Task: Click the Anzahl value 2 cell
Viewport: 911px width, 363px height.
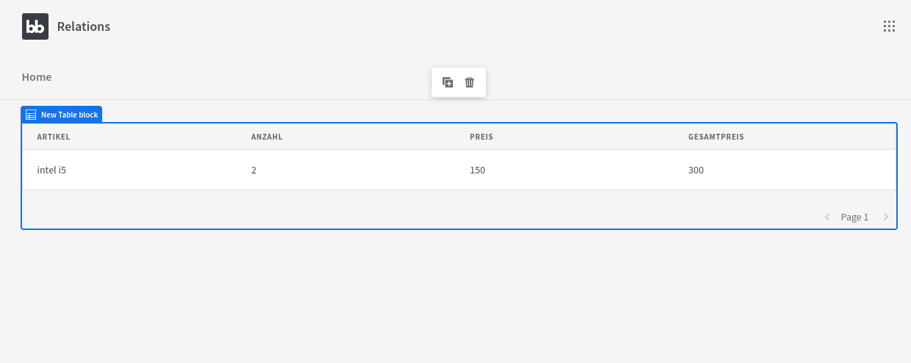Action: [x=254, y=170]
